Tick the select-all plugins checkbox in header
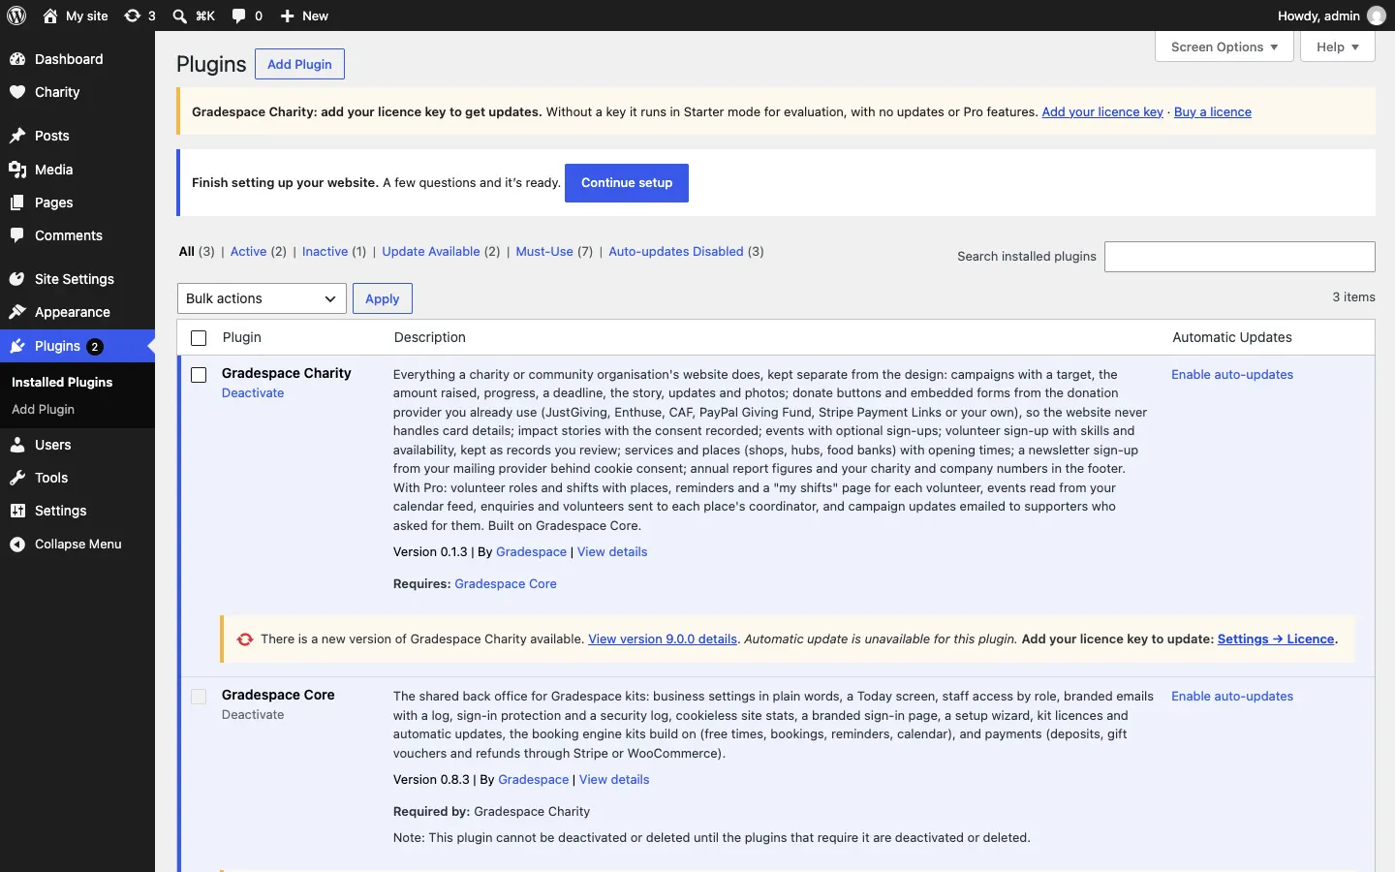 (x=199, y=338)
